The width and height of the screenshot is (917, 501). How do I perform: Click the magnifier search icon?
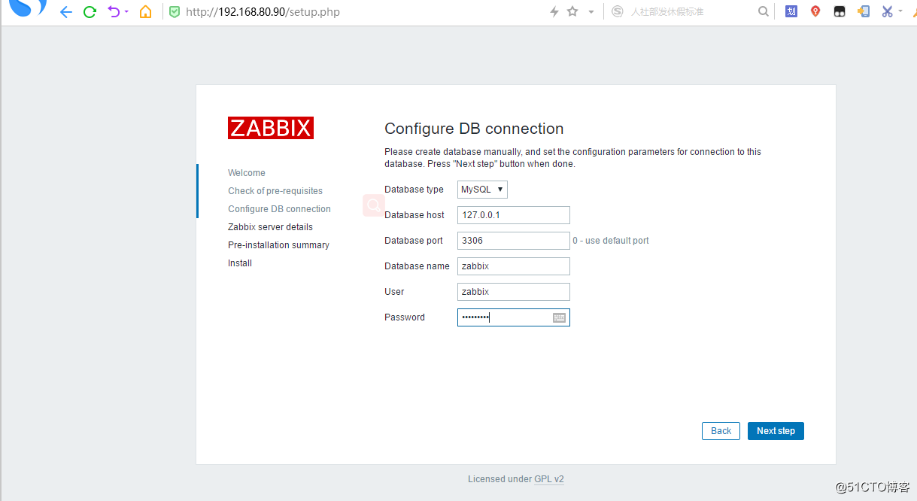click(764, 11)
